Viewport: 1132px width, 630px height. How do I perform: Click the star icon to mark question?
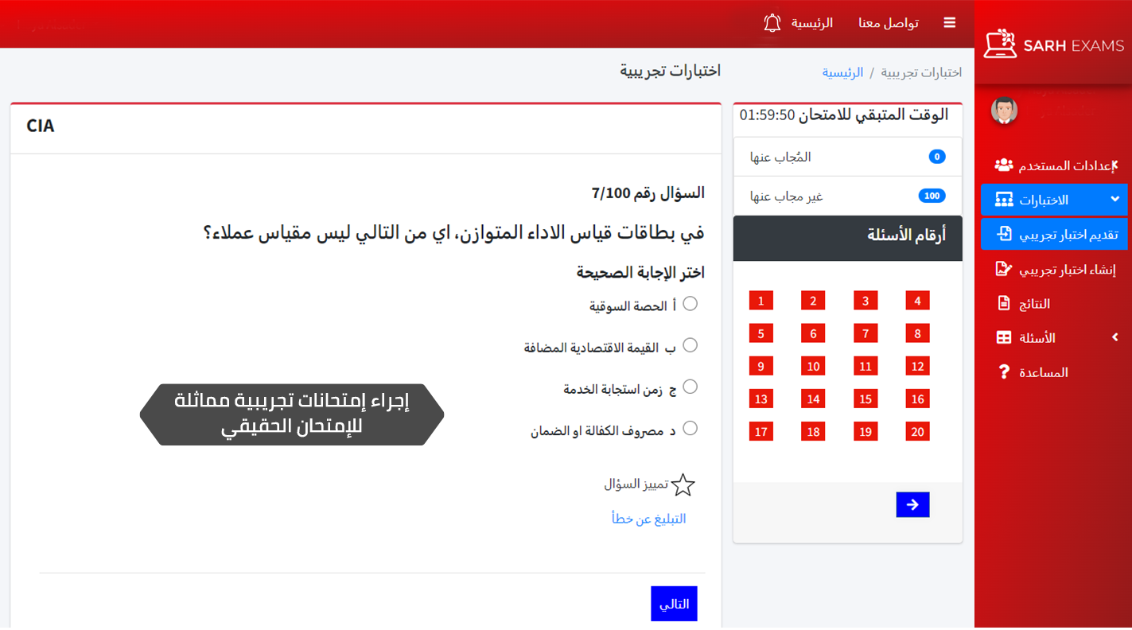pyautogui.click(x=683, y=485)
